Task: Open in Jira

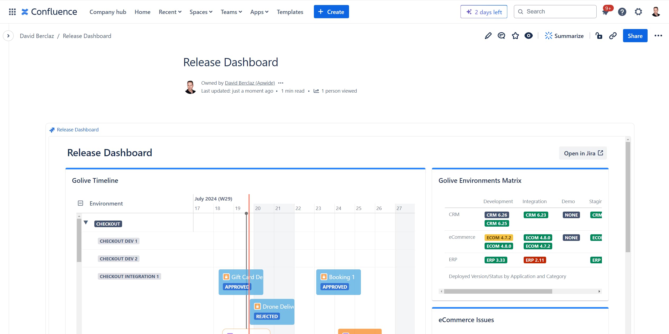Action: pyautogui.click(x=582, y=153)
